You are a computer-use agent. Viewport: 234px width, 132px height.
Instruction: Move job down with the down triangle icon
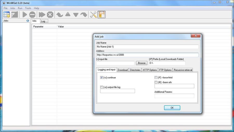tap(76, 15)
